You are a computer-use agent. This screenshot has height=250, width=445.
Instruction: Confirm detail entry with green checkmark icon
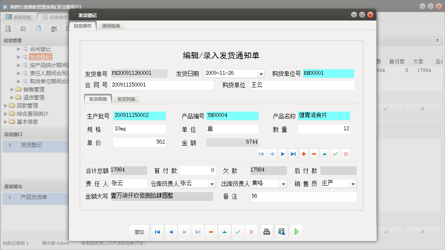[336, 154]
